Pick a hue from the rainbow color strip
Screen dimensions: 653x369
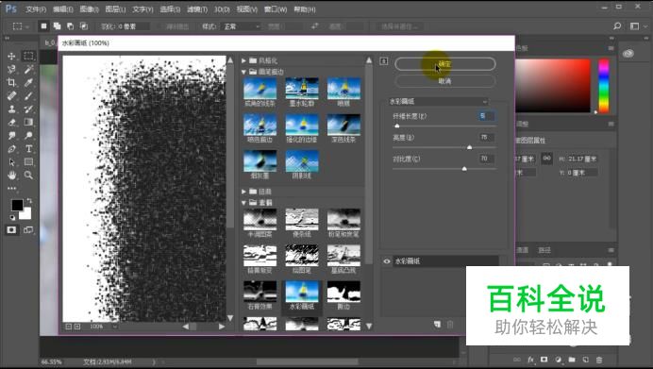point(603,85)
